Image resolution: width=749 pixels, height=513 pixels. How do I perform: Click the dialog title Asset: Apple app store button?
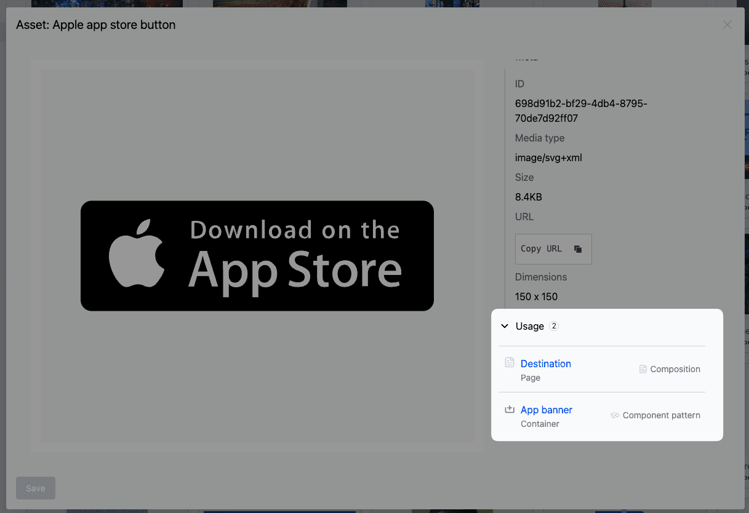pyautogui.click(x=96, y=25)
